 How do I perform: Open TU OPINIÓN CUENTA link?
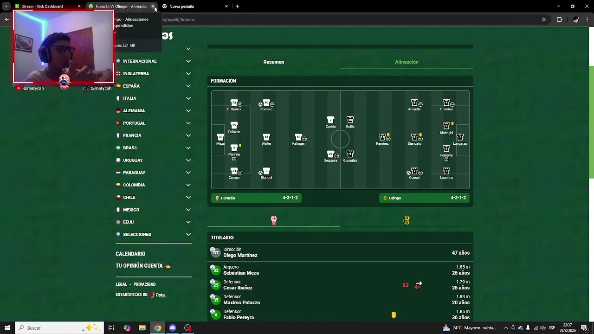tap(143, 266)
